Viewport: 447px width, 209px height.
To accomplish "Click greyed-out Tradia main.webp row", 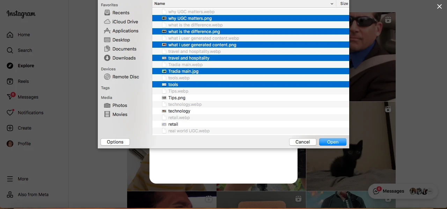I will pos(250,65).
